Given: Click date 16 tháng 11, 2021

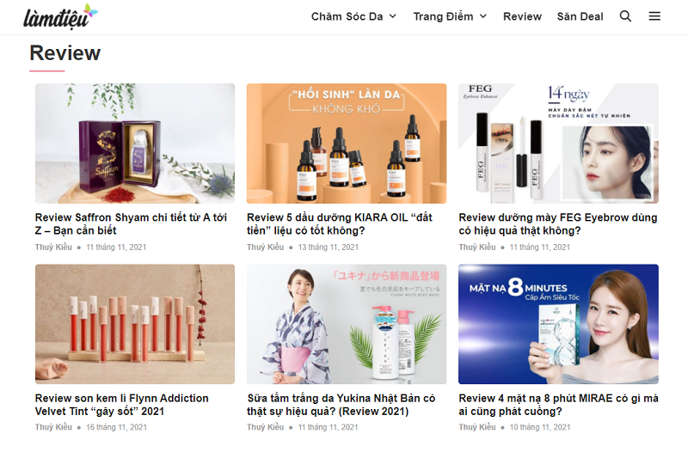Looking at the screenshot, I should point(116,427).
